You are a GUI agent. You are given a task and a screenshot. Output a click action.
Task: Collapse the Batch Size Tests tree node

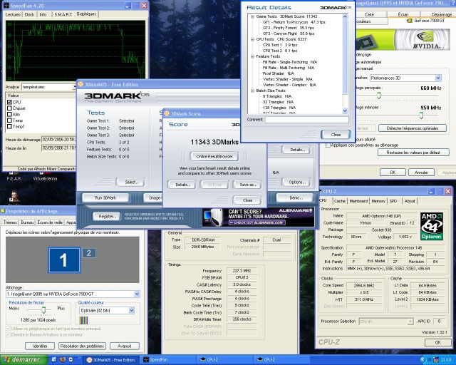point(252,91)
